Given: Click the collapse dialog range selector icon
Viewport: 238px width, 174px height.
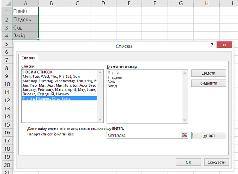Looking at the screenshot, I should (184, 135).
